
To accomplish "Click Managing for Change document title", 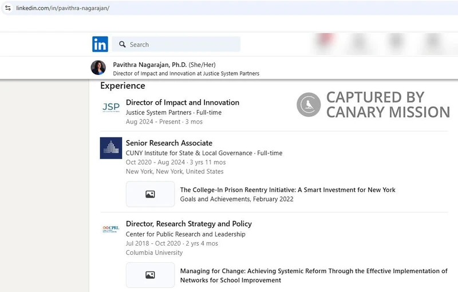I will coord(314,275).
